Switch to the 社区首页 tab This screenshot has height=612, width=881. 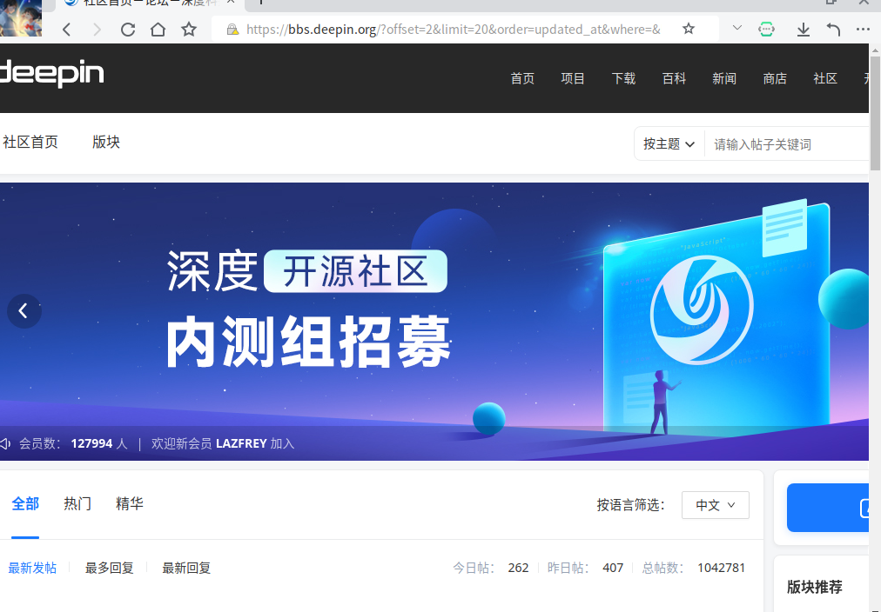point(31,143)
